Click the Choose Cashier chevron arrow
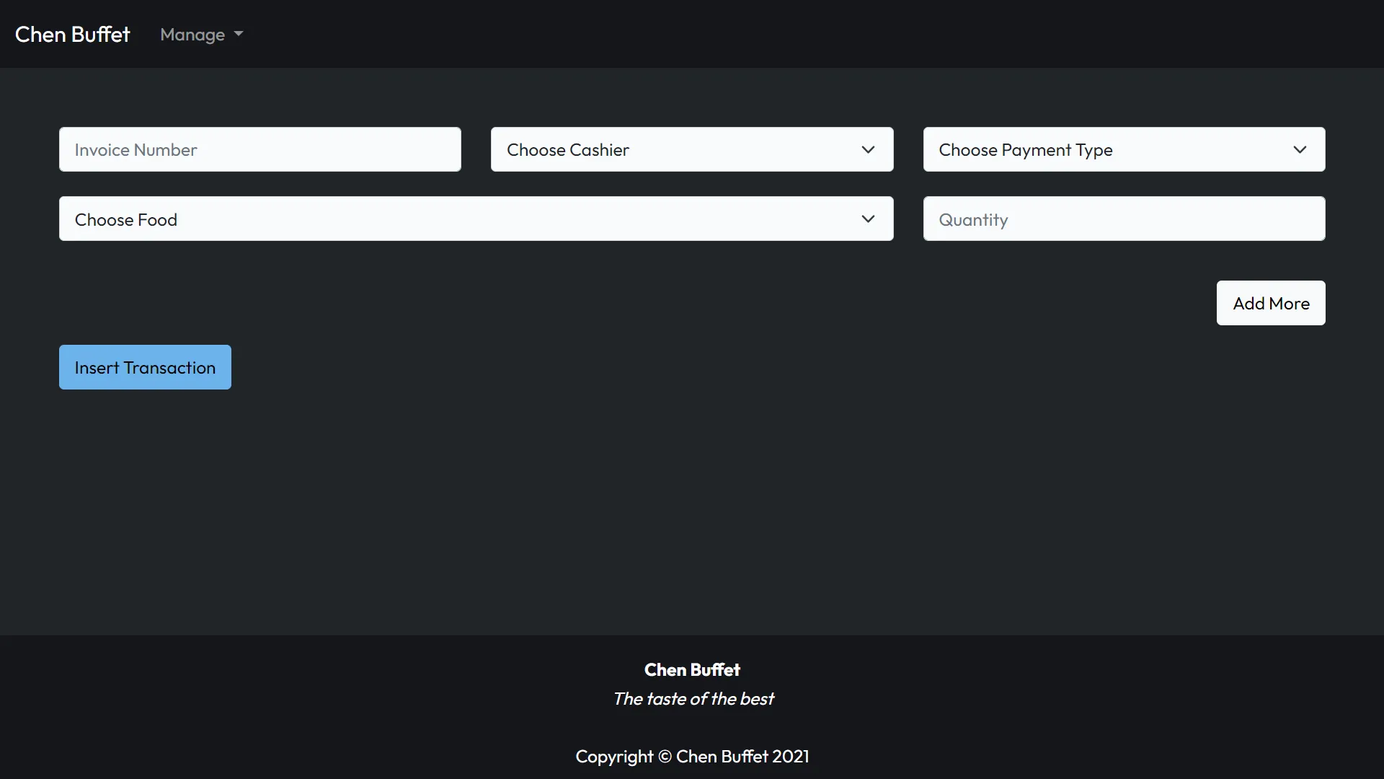 [x=868, y=149]
